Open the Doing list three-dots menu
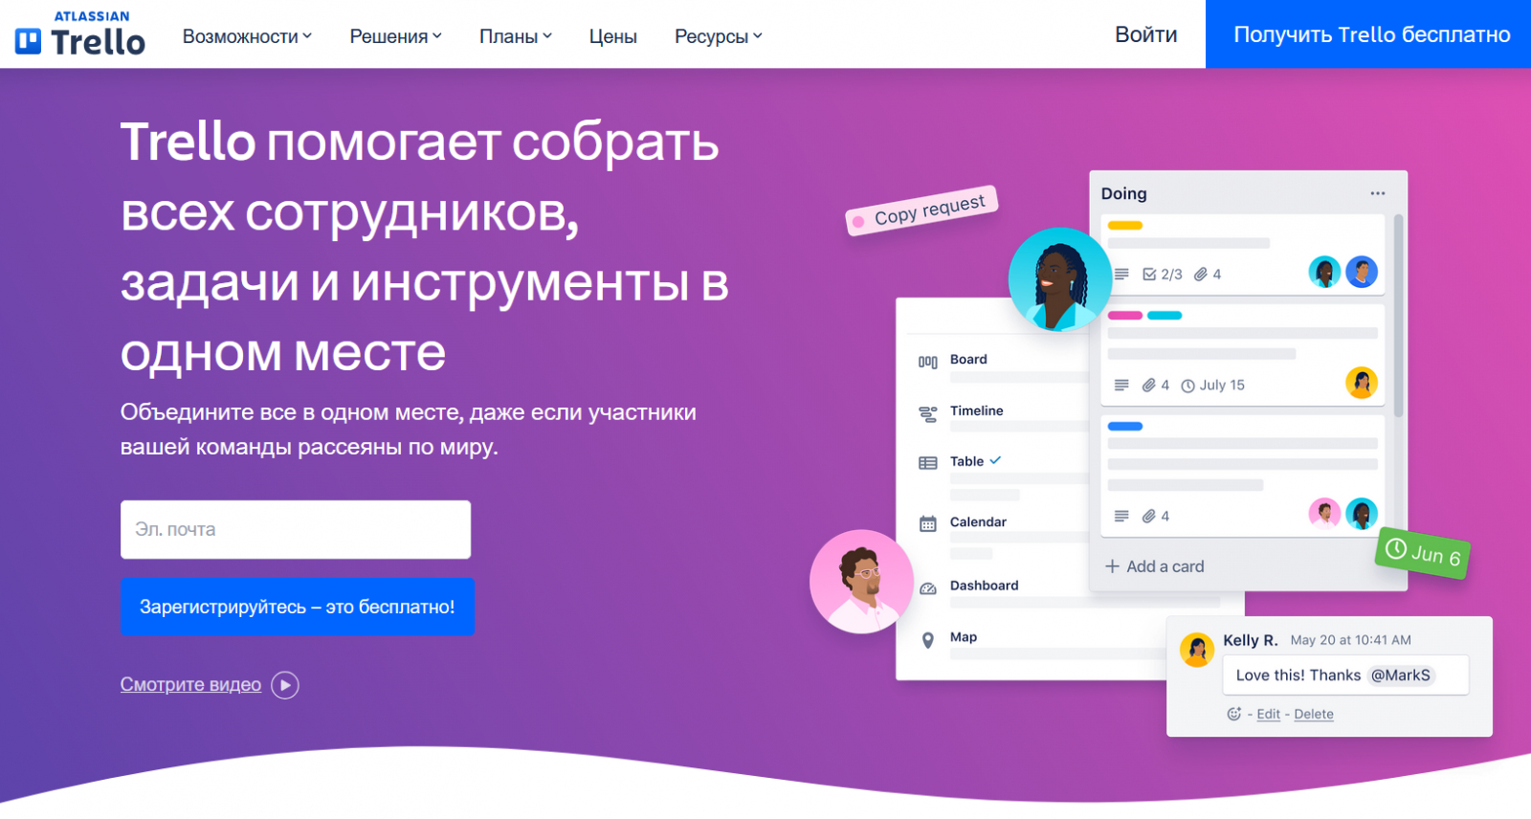Screen dimensions: 1531x819 tap(1377, 193)
